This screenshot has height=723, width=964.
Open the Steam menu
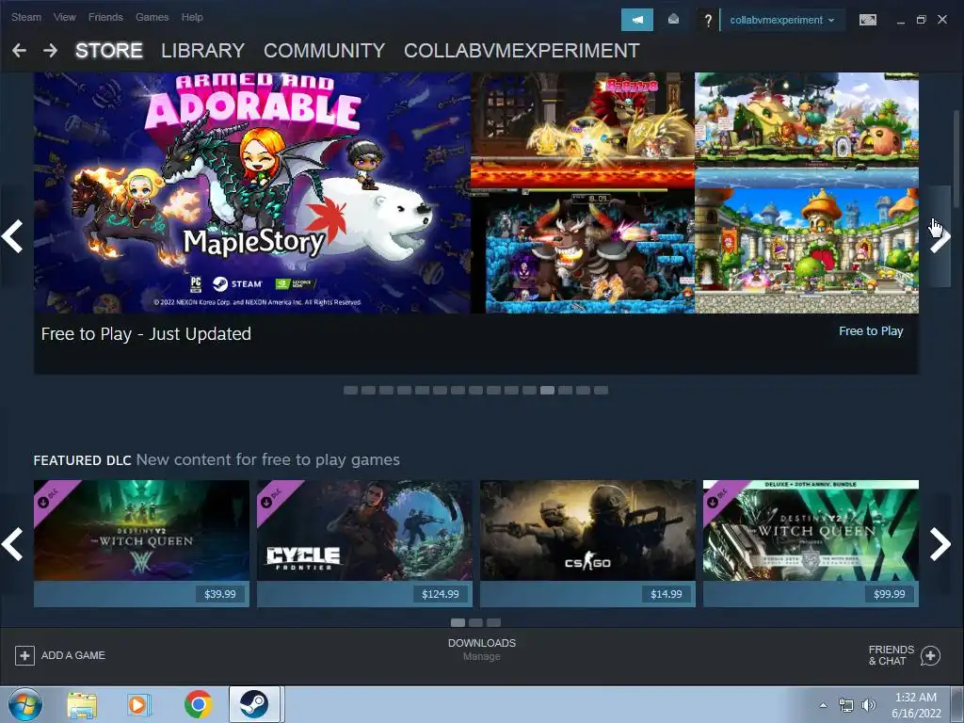pyautogui.click(x=26, y=17)
